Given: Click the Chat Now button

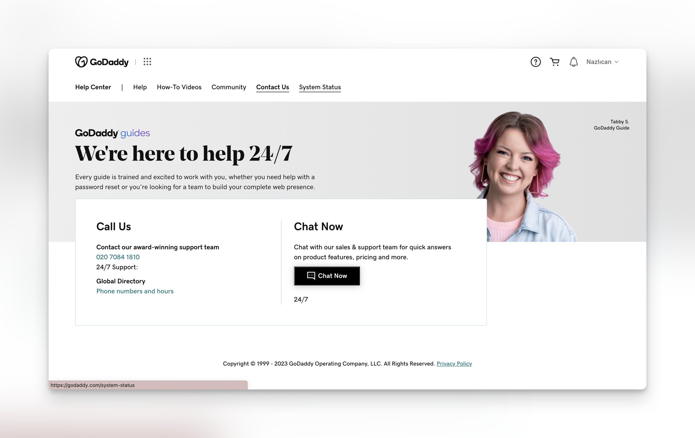Looking at the screenshot, I should (327, 275).
